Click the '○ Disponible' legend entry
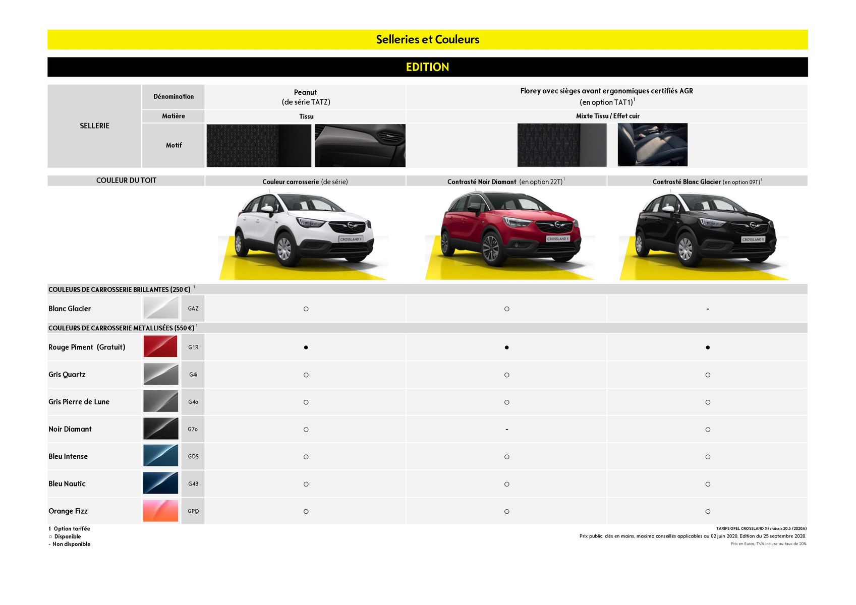 65,536
